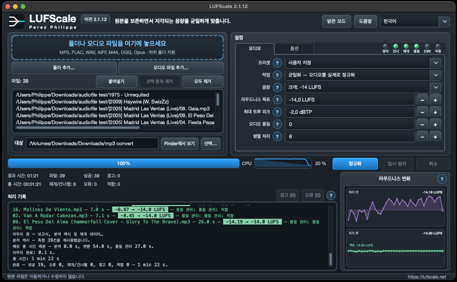Click 일시 정지 button
The height and width of the screenshot is (282, 457).
coord(397,164)
